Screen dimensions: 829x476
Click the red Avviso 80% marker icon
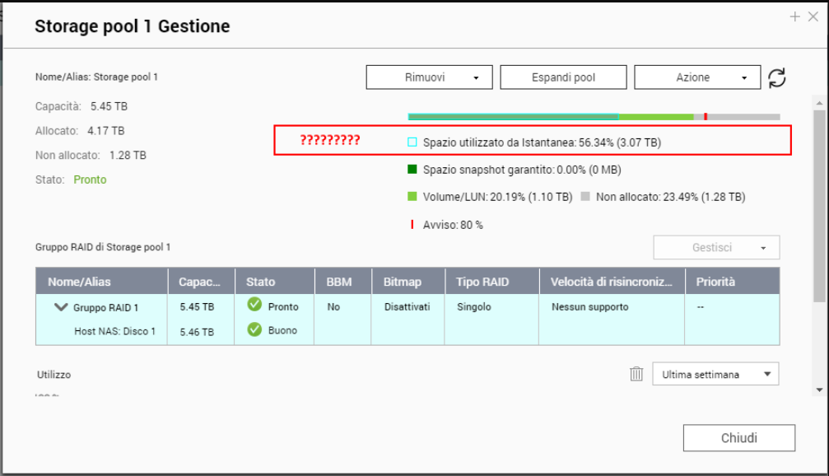tap(412, 225)
